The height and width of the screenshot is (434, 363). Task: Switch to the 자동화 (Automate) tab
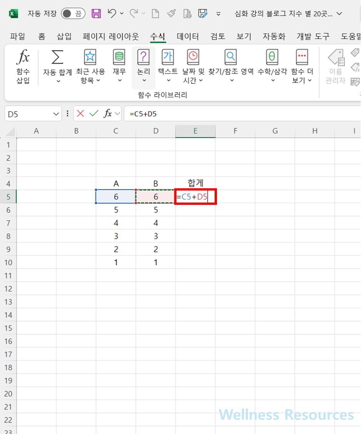click(274, 36)
